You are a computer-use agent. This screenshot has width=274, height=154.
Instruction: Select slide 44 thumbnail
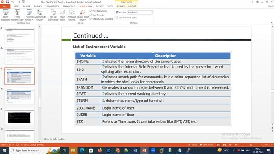click(x=20, y=56)
